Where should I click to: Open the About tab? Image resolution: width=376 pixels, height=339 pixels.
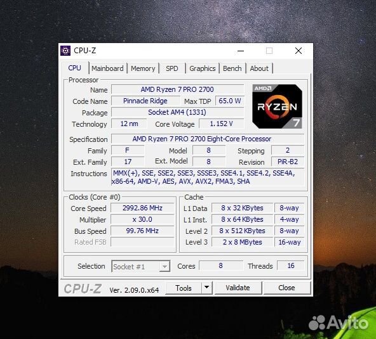[259, 68]
